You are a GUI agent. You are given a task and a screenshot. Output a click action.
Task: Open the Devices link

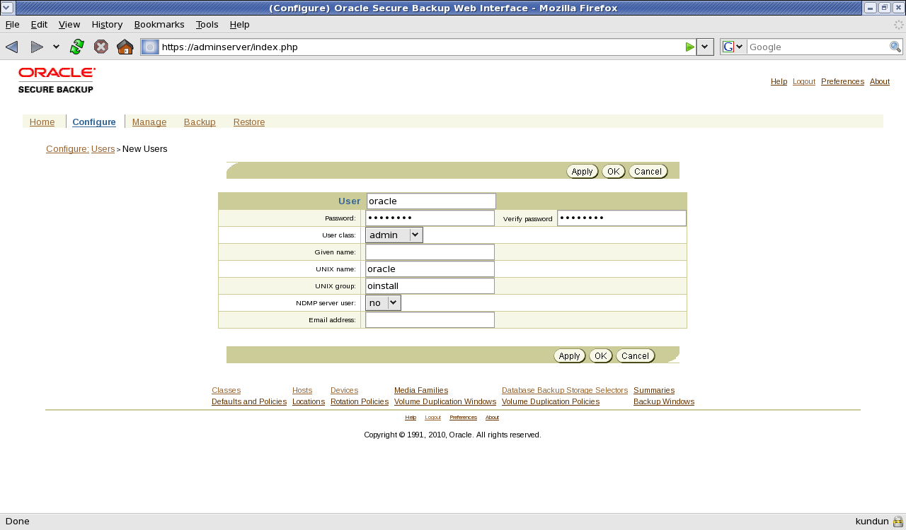[344, 390]
